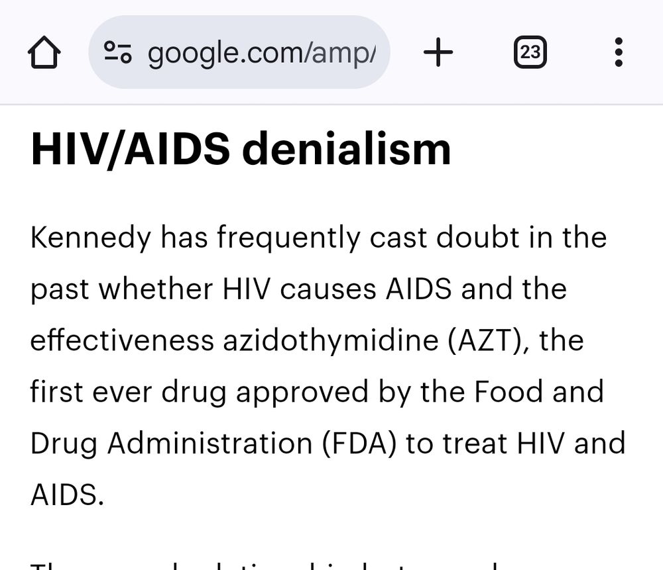
Task: Click the google.com/amp address bar
Action: (x=239, y=52)
